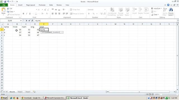179x100 pixels.
Task: Click Undo in quick access toolbar
Action: [x=8, y=2]
